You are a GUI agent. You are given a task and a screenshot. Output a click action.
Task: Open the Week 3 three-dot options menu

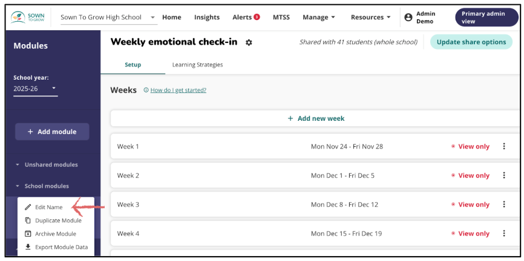tap(504, 204)
